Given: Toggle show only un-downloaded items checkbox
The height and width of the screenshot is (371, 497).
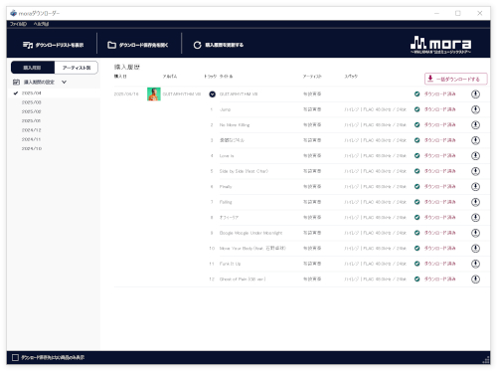Looking at the screenshot, I should [15, 357].
